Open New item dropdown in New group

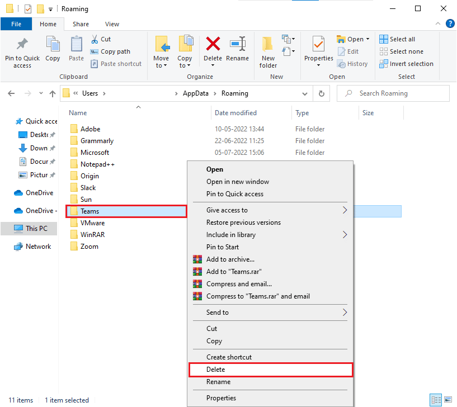(288, 39)
